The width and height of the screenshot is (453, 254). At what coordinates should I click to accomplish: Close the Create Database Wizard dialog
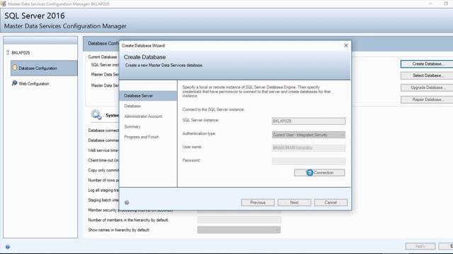(x=346, y=45)
